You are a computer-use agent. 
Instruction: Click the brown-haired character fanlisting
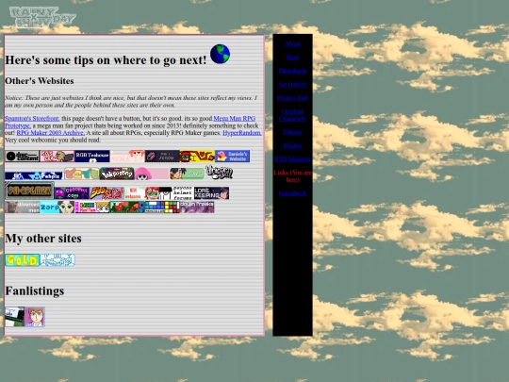pyautogui.click(x=35, y=317)
